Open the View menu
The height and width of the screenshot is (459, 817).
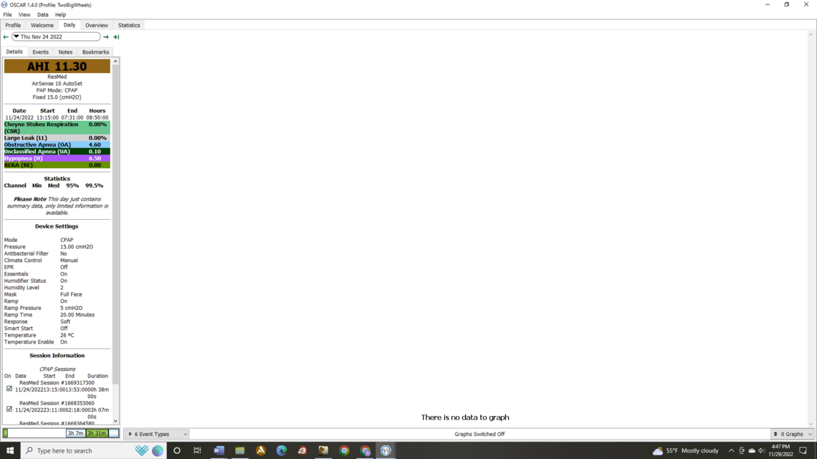pos(24,14)
